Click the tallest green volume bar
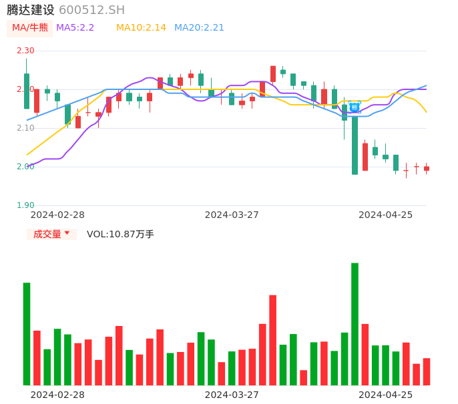The height and width of the screenshot is (404, 458). [355, 323]
